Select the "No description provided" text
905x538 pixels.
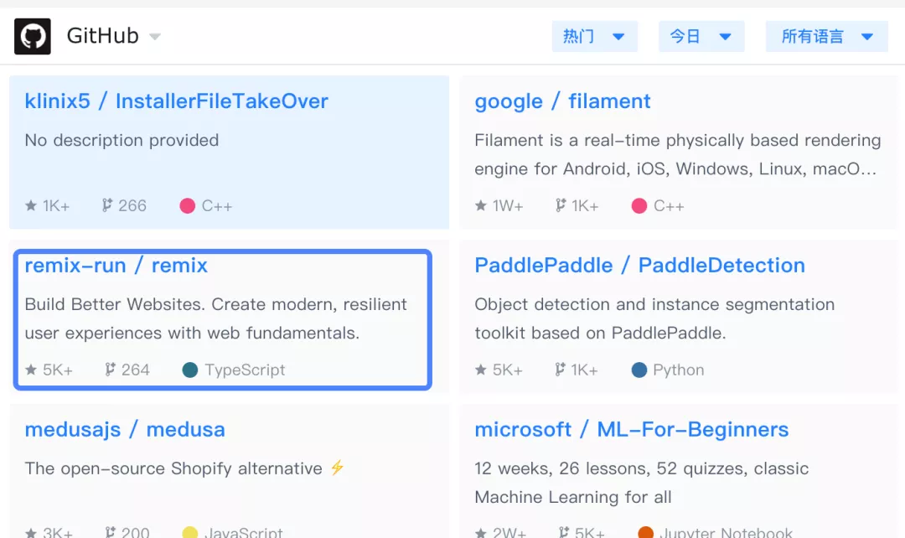coord(122,140)
